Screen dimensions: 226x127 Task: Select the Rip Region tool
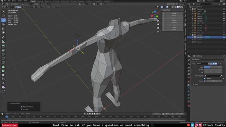(x=3, y=91)
